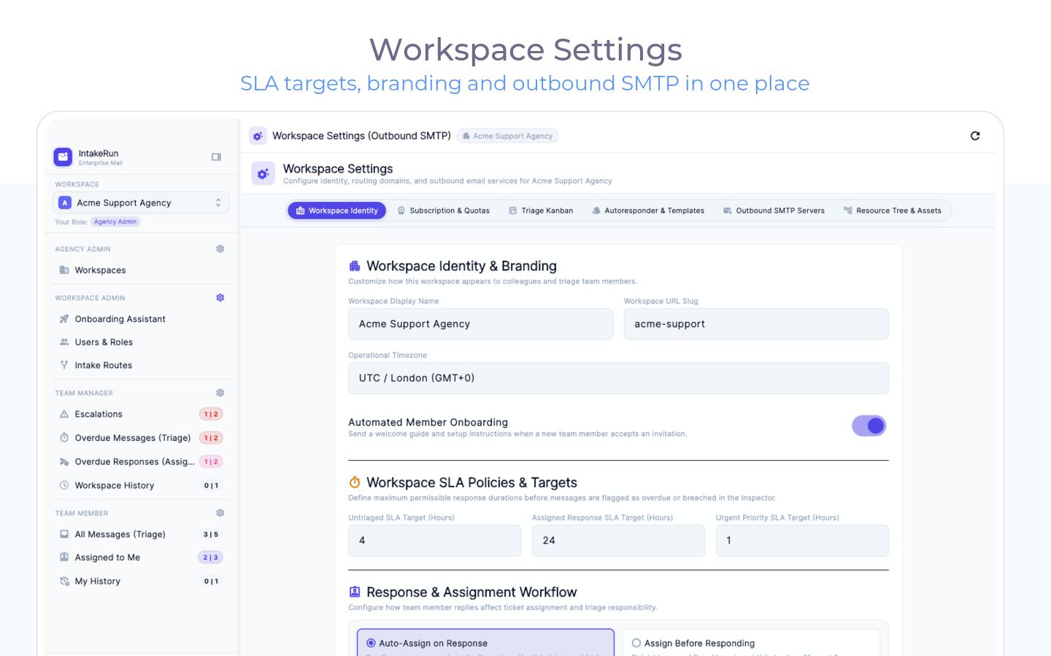The width and height of the screenshot is (1051, 656).
Task: Open the Agency Admin section gear icon
Action: 220,249
